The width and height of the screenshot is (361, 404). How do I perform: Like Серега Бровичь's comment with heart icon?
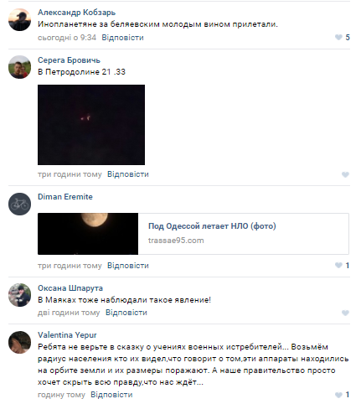[x=345, y=174]
